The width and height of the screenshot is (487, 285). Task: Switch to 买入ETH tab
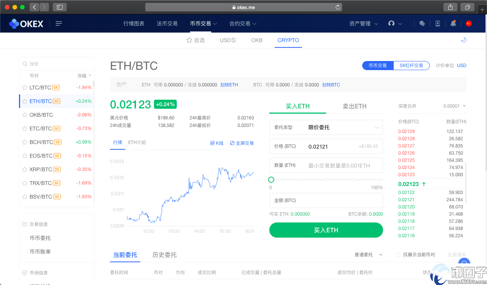298,106
